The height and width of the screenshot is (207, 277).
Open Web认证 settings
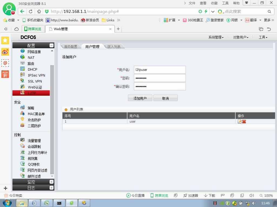(x=35, y=87)
